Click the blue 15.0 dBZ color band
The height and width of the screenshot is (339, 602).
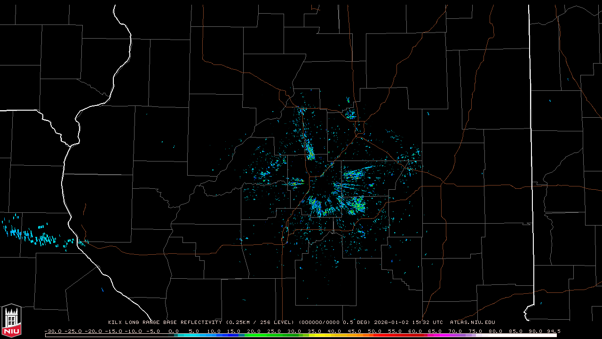click(234, 335)
